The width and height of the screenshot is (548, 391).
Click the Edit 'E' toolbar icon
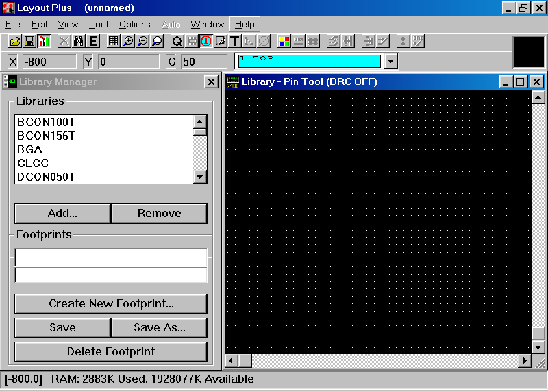coord(93,41)
